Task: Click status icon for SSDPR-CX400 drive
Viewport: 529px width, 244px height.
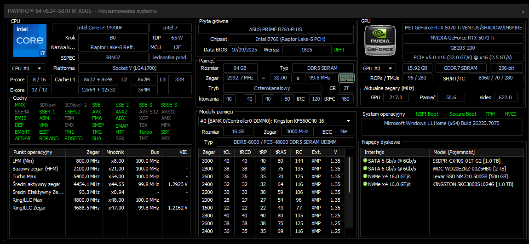Action: pyautogui.click(x=365, y=160)
